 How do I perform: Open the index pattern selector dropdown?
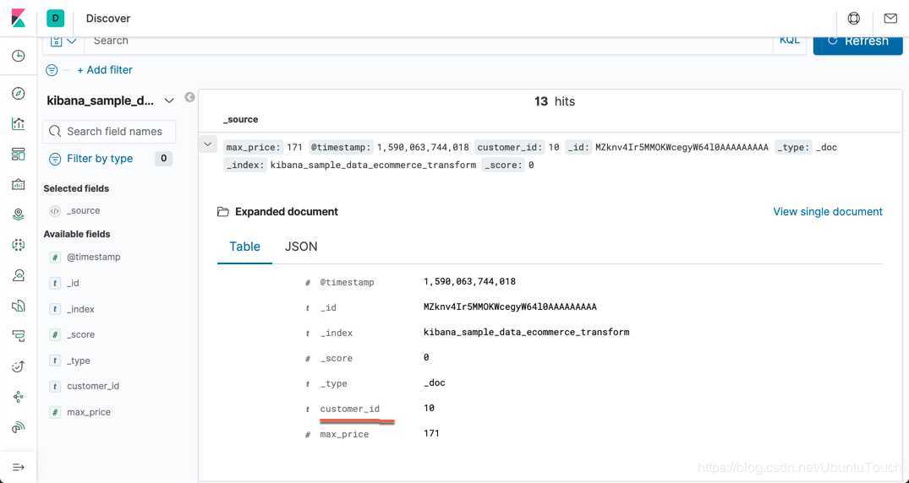click(110, 100)
